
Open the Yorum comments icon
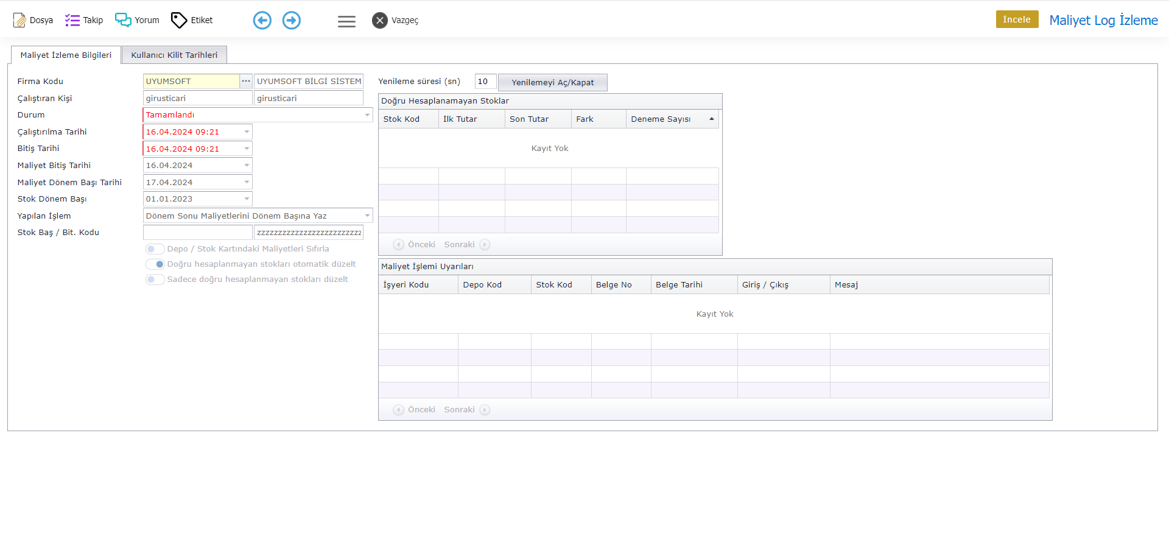coord(123,20)
